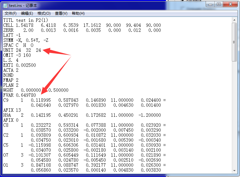Click the L.S. 4 line

pyautogui.click(x=11, y=60)
